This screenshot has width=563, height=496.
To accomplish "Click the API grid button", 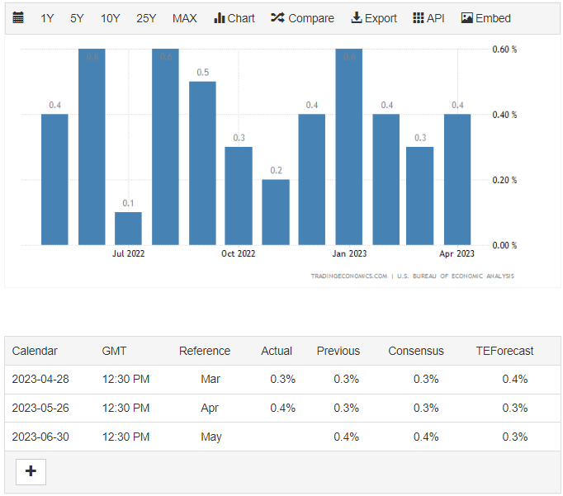I will coord(428,18).
